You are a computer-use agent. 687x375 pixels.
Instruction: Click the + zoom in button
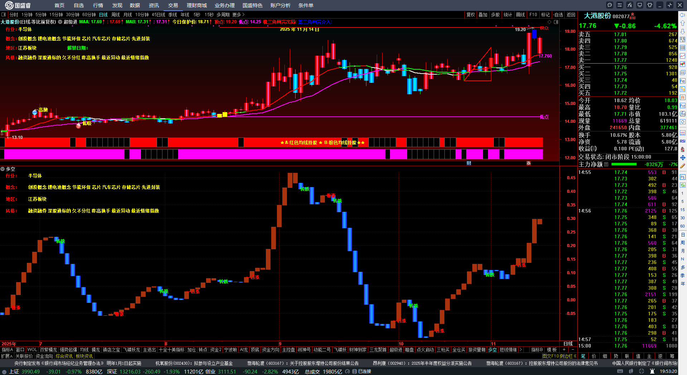[564, 350]
